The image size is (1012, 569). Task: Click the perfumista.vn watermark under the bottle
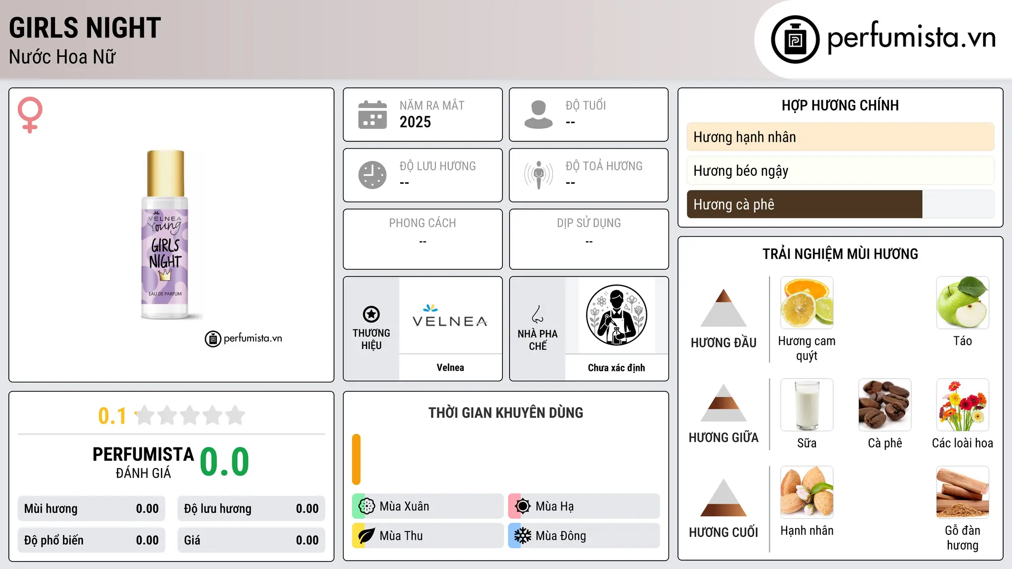[244, 338]
